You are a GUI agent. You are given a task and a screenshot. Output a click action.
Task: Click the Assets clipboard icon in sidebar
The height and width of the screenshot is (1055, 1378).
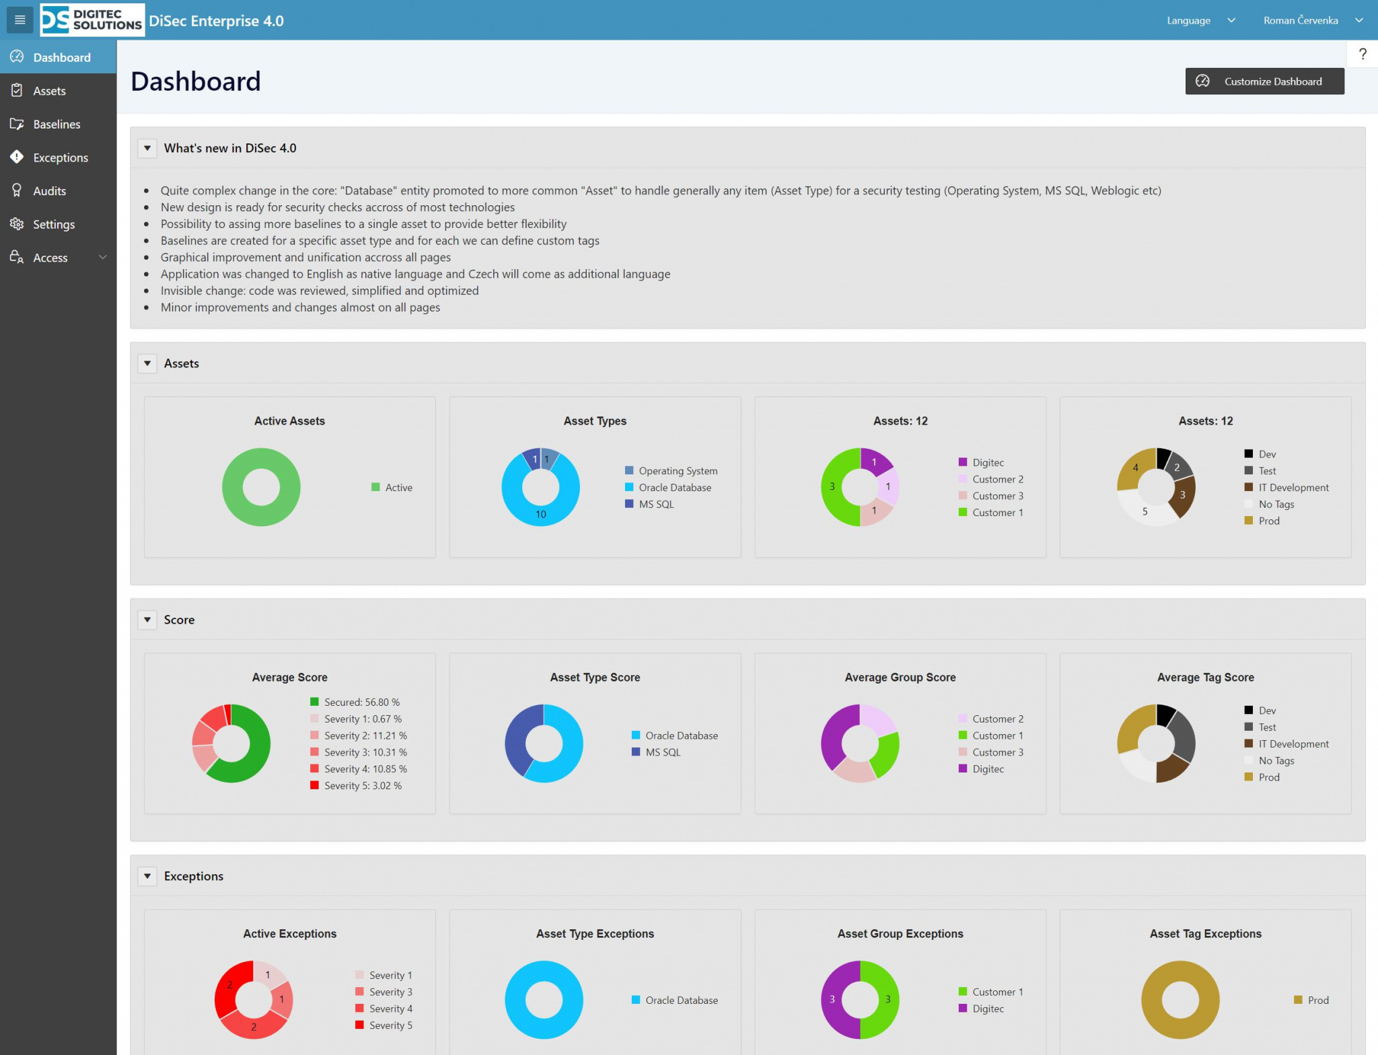point(17,90)
